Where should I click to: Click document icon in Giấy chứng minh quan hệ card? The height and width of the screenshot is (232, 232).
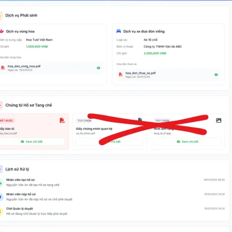(x=140, y=120)
